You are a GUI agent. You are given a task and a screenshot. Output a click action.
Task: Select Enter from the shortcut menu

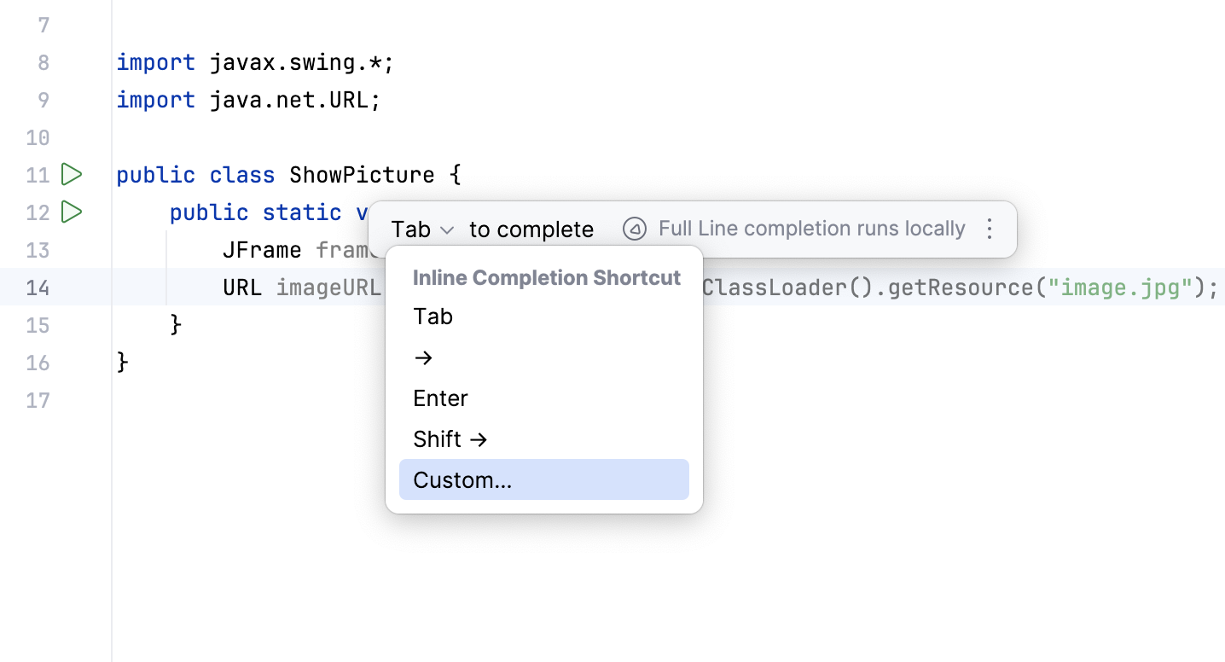(440, 398)
